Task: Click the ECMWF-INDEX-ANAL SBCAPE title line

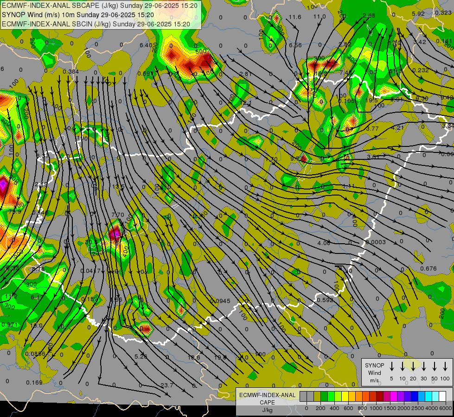Action: [x=100, y=6]
